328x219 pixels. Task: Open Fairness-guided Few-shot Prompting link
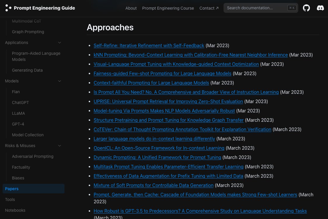tap(162, 73)
